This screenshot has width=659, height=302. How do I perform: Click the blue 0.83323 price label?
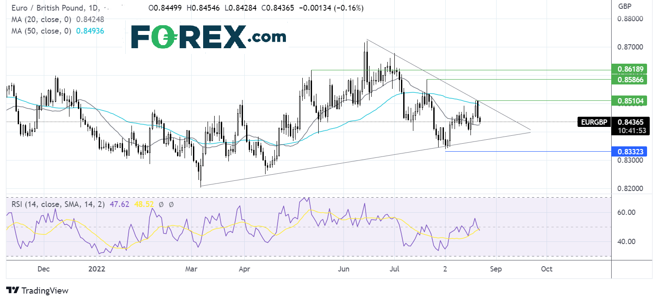629,152
